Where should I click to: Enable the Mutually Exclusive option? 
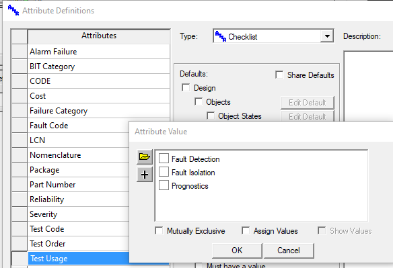click(x=159, y=230)
